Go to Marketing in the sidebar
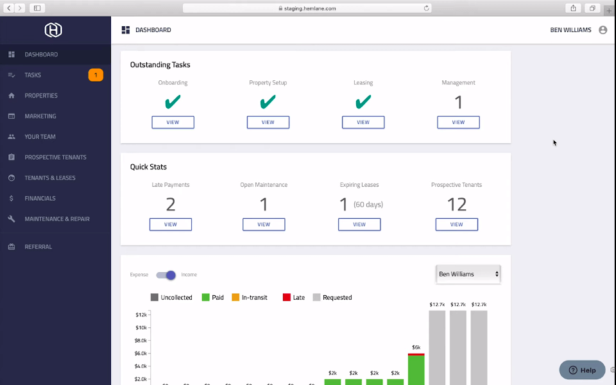Viewport: 616px width, 385px height. (x=55, y=116)
